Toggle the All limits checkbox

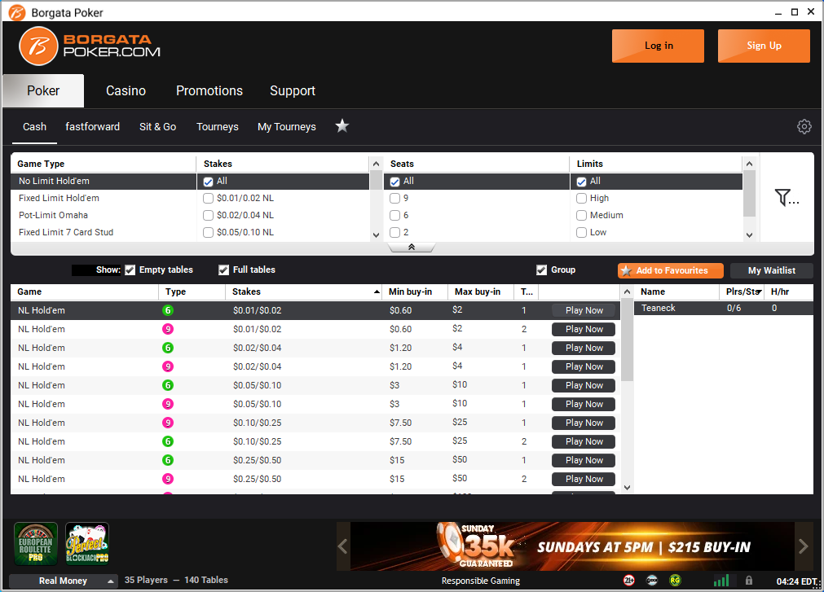click(581, 182)
